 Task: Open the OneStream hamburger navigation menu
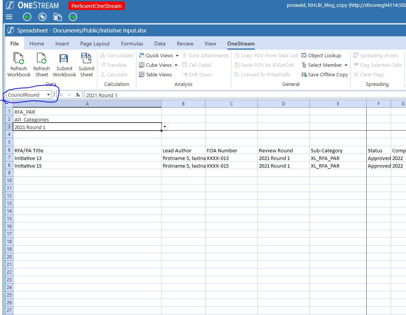click(x=8, y=17)
